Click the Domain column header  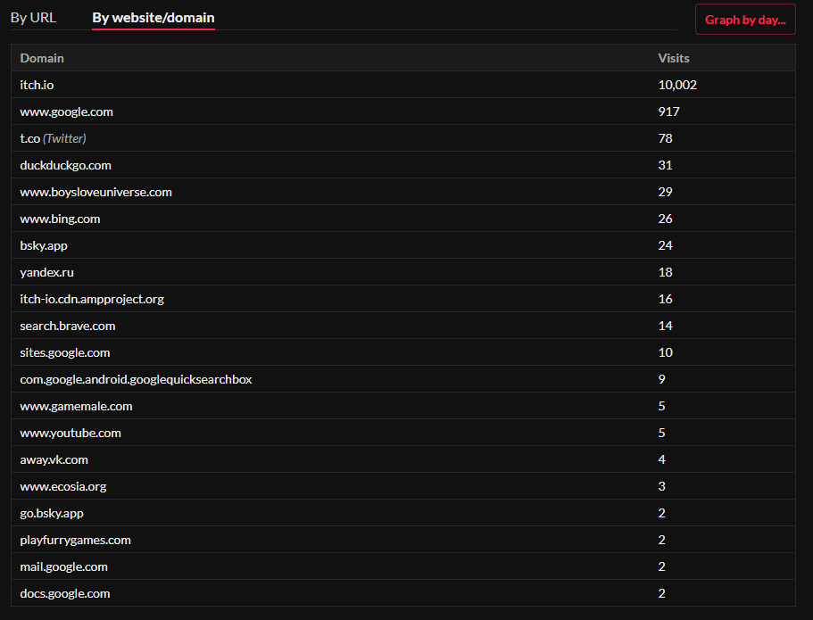[42, 58]
